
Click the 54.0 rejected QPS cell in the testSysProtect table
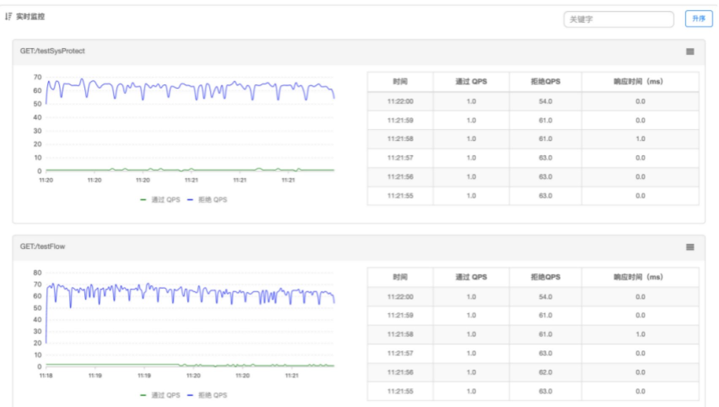(546, 101)
